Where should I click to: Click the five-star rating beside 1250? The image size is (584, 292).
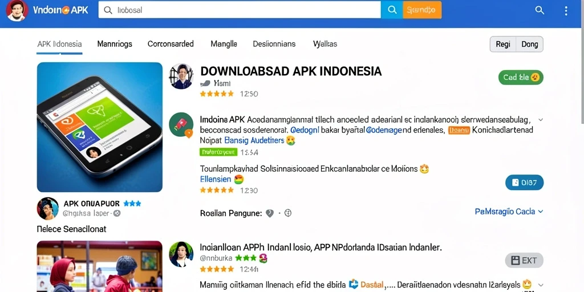tap(217, 94)
